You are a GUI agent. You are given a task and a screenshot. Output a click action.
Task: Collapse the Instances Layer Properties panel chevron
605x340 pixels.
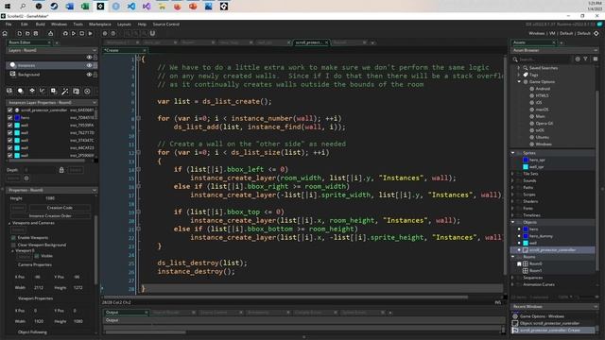pos(95,103)
